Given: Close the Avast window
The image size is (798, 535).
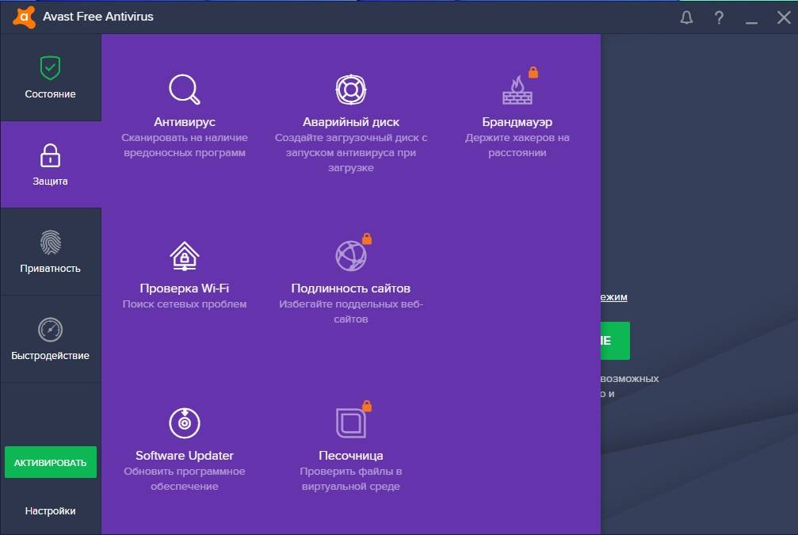Looking at the screenshot, I should coord(784,17).
